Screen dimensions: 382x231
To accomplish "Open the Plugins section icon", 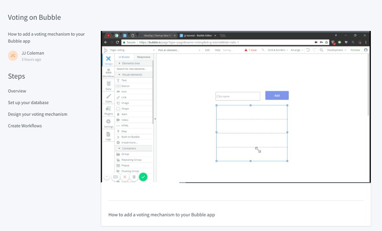I will (108, 110).
